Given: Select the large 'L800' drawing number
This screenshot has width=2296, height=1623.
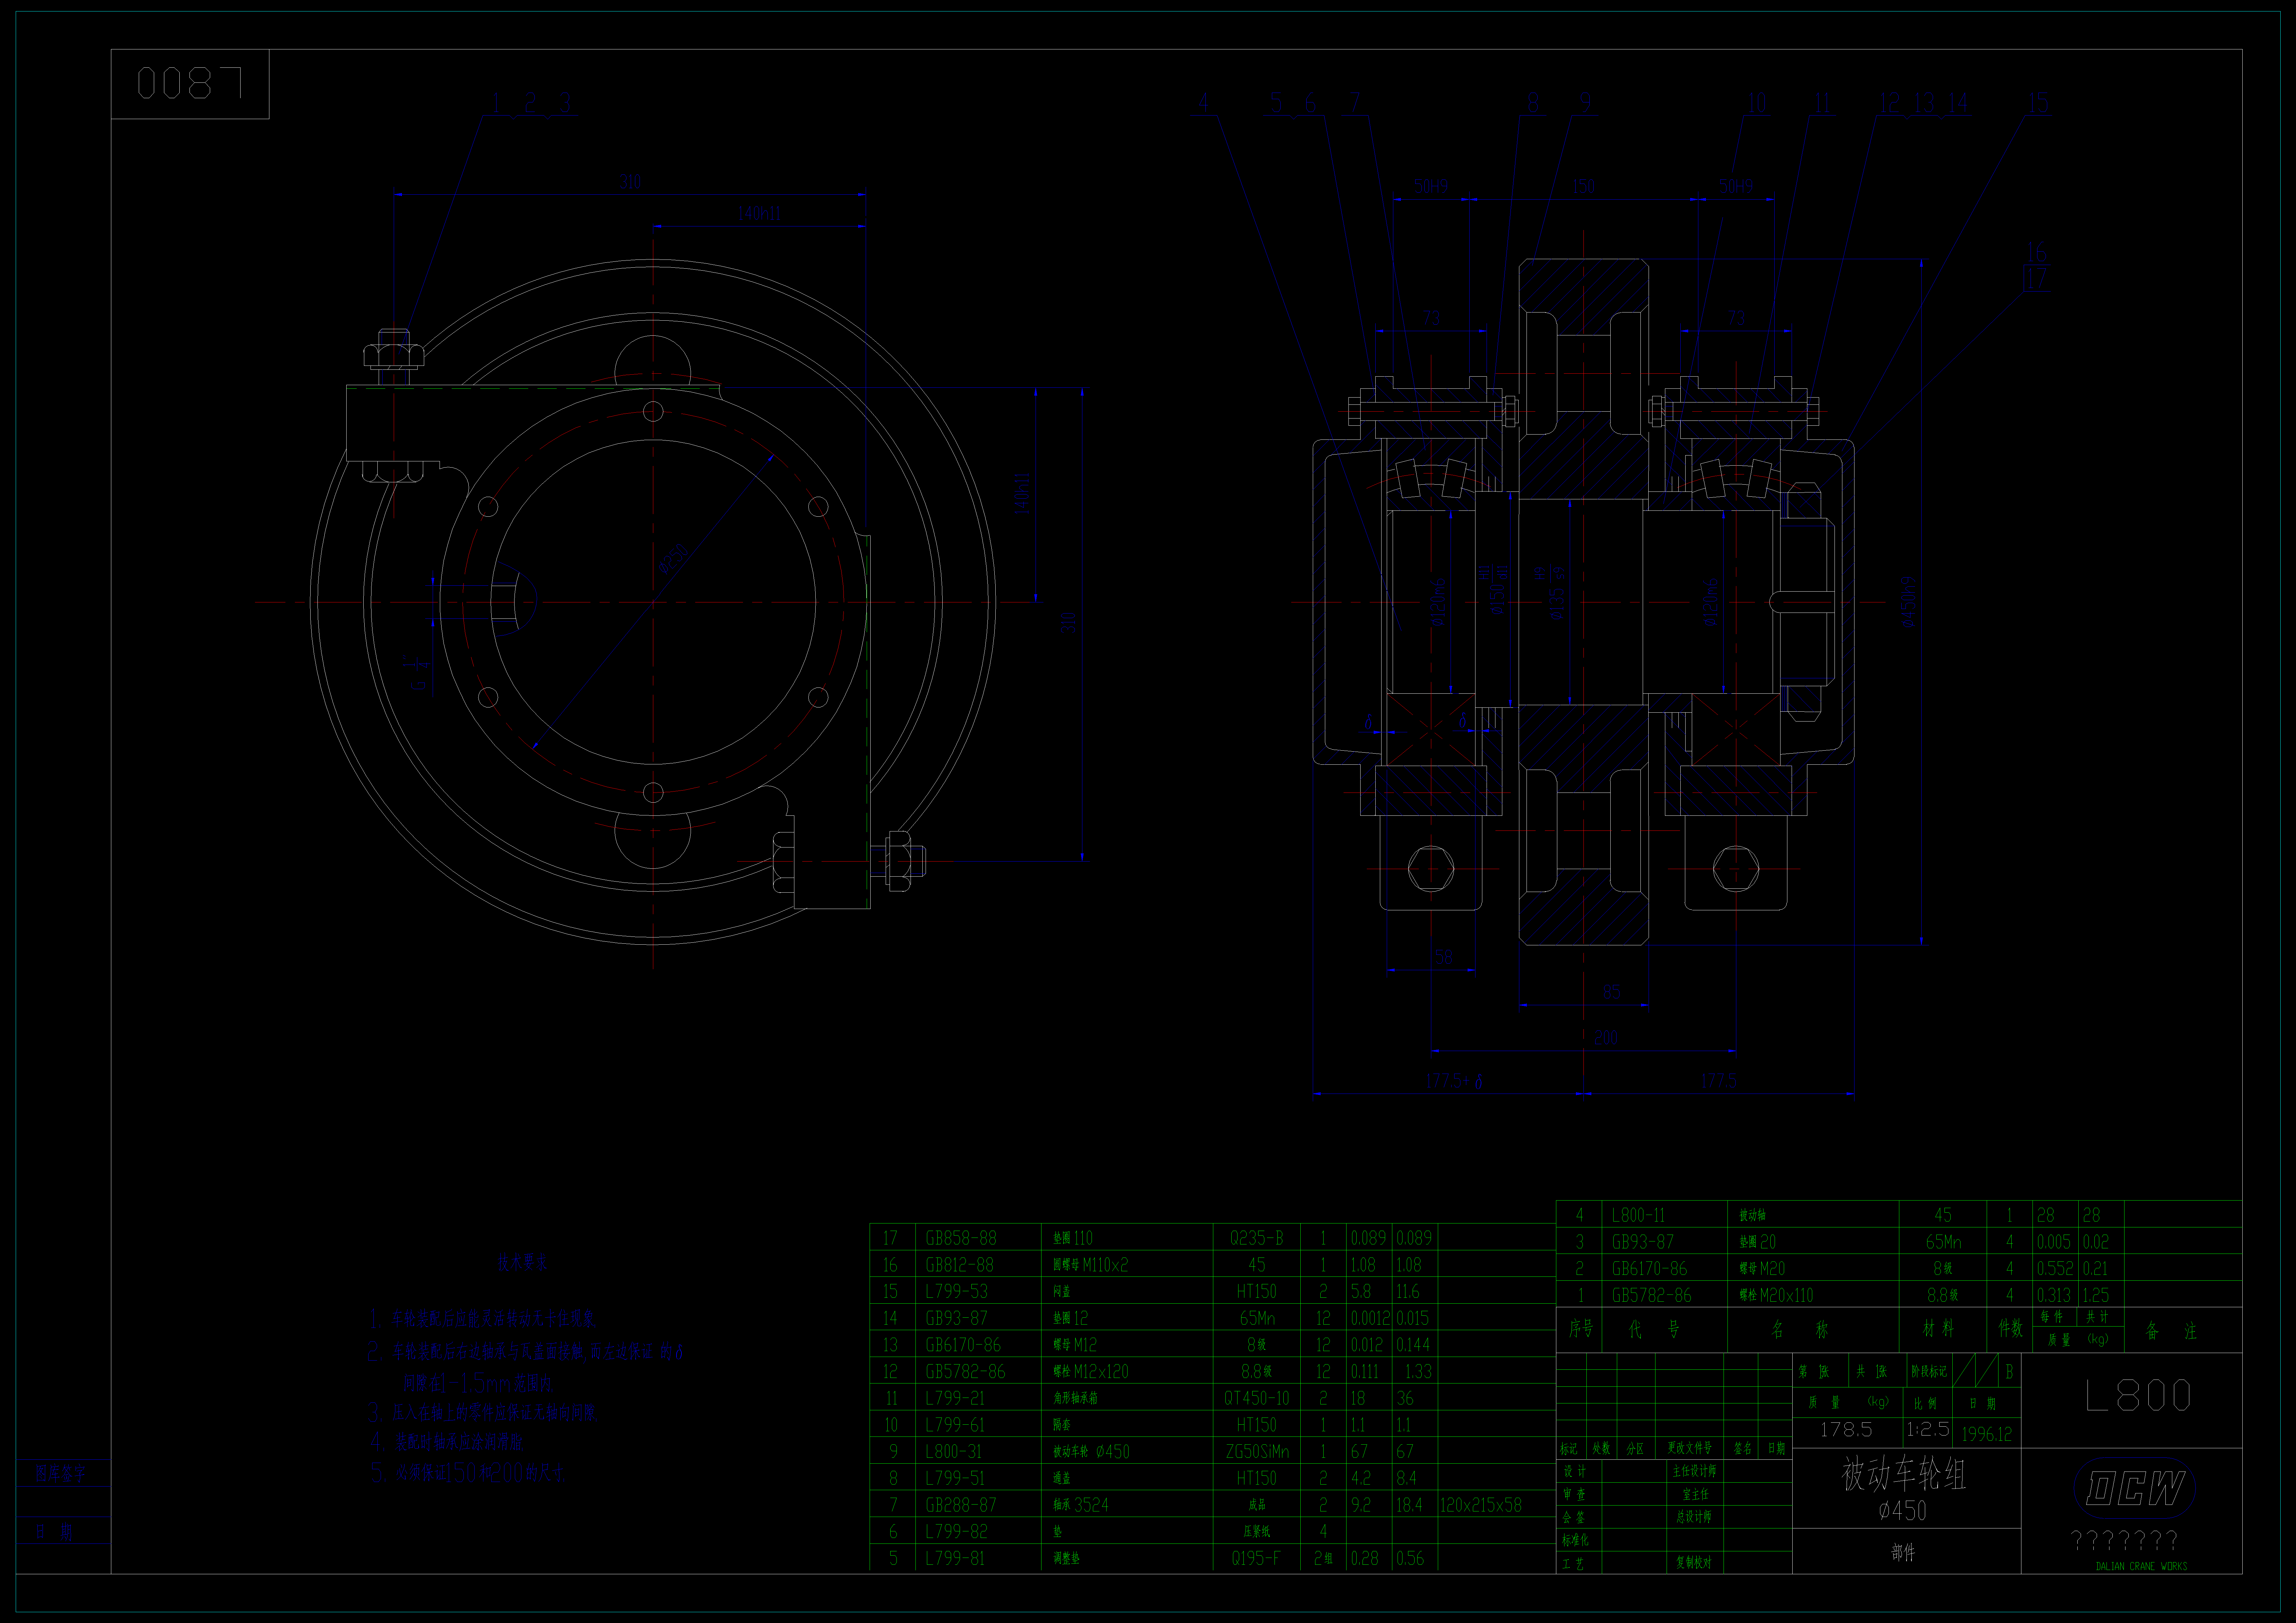Looking at the screenshot, I should [2138, 1395].
